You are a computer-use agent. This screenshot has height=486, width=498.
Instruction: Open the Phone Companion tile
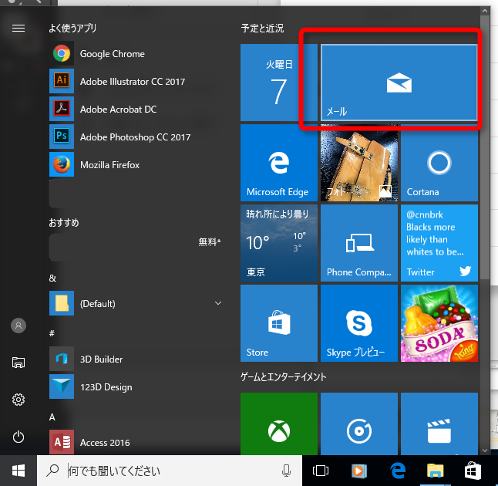(359, 243)
